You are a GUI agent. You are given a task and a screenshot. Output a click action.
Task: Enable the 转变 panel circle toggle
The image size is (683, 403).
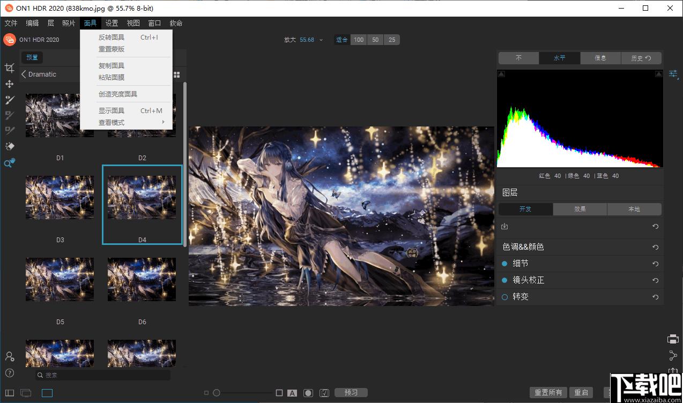coord(504,297)
